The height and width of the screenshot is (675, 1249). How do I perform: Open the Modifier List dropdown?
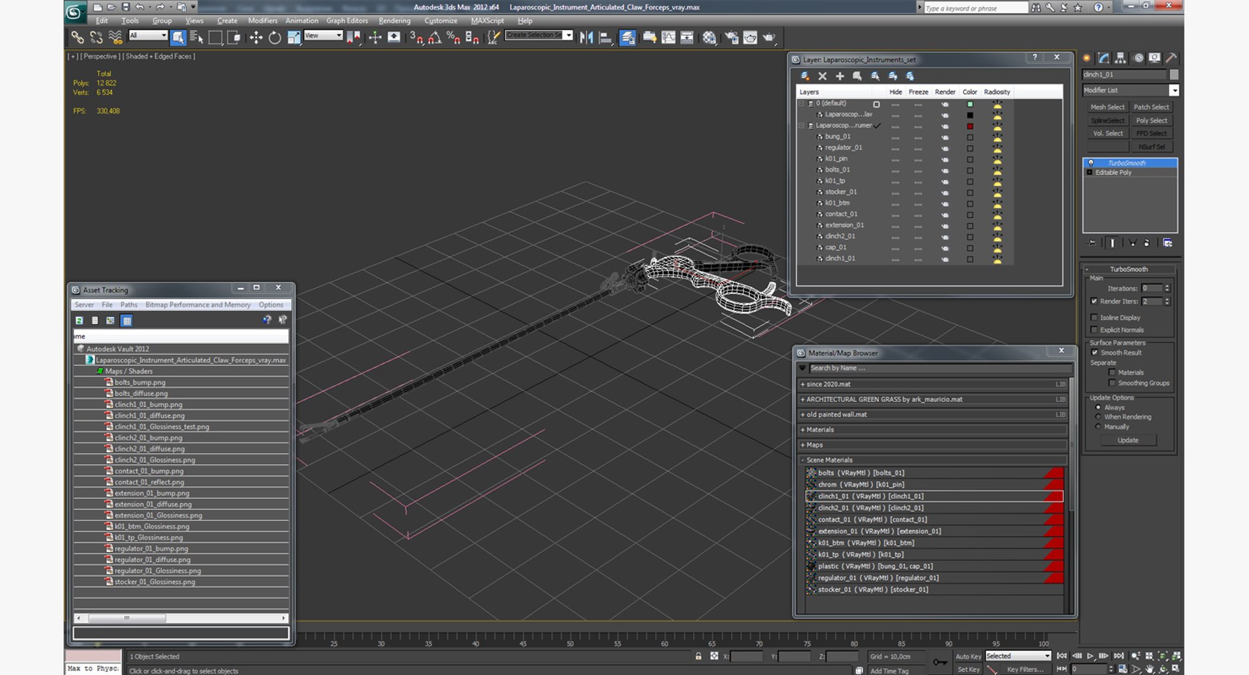1174,90
